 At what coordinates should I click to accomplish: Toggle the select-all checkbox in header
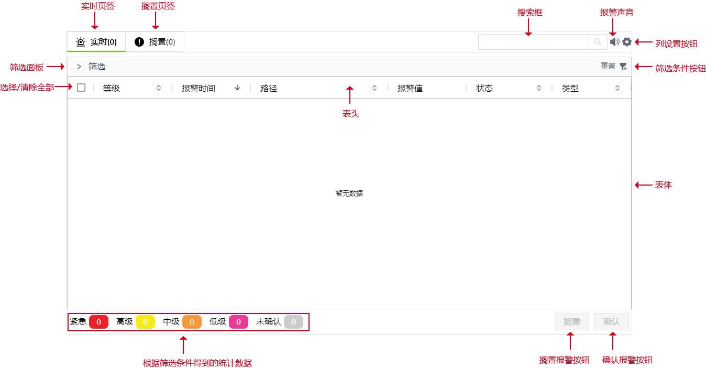coord(81,88)
